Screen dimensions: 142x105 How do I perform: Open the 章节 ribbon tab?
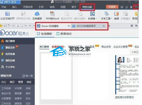[74, 7]
